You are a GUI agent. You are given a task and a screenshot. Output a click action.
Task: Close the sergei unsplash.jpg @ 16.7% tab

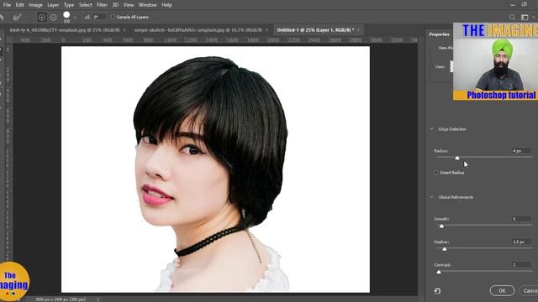tap(266, 30)
